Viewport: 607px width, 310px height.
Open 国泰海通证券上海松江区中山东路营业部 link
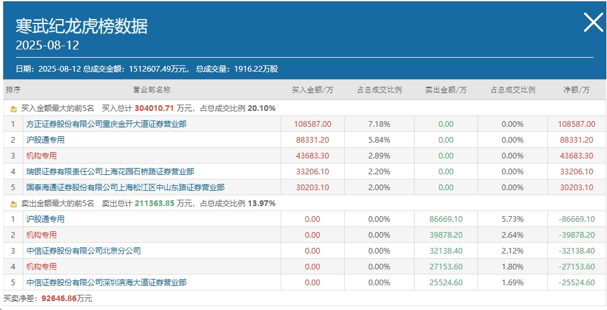pos(126,188)
